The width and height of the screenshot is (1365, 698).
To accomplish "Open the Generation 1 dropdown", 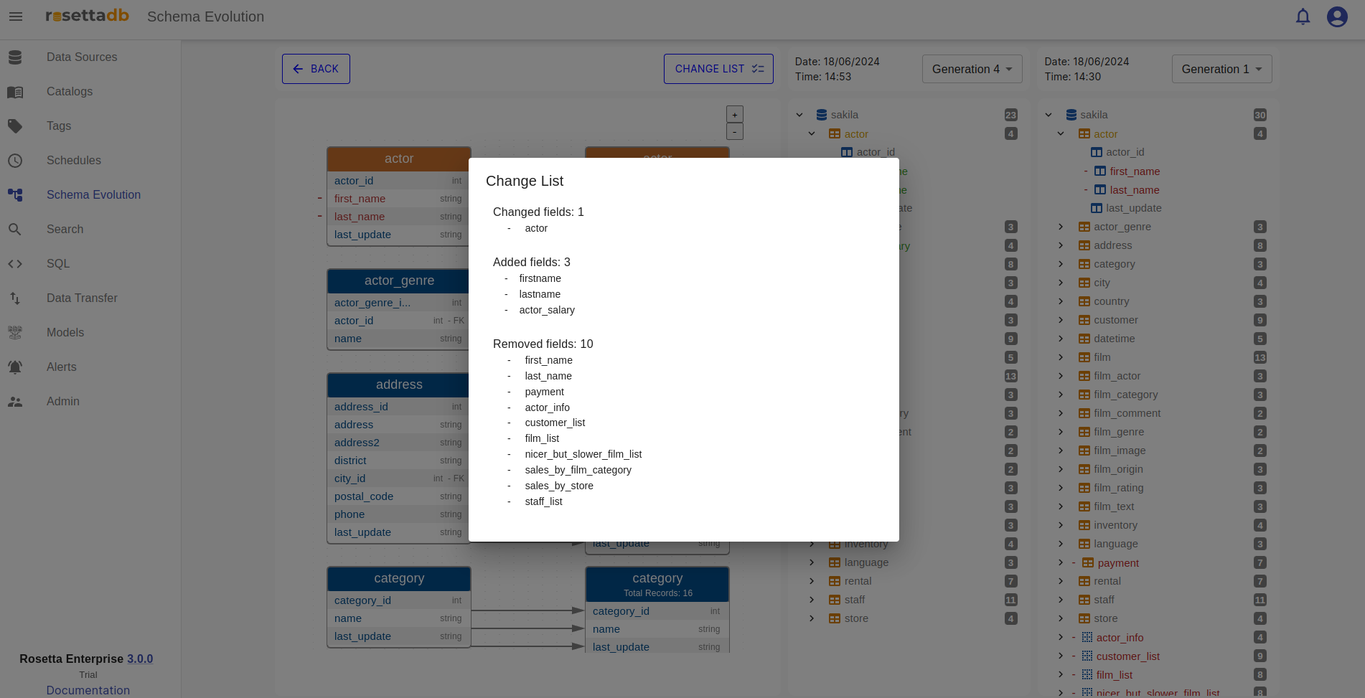I will [x=1221, y=69].
